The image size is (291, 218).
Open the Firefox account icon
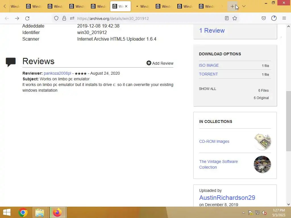(x=274, y=18)
